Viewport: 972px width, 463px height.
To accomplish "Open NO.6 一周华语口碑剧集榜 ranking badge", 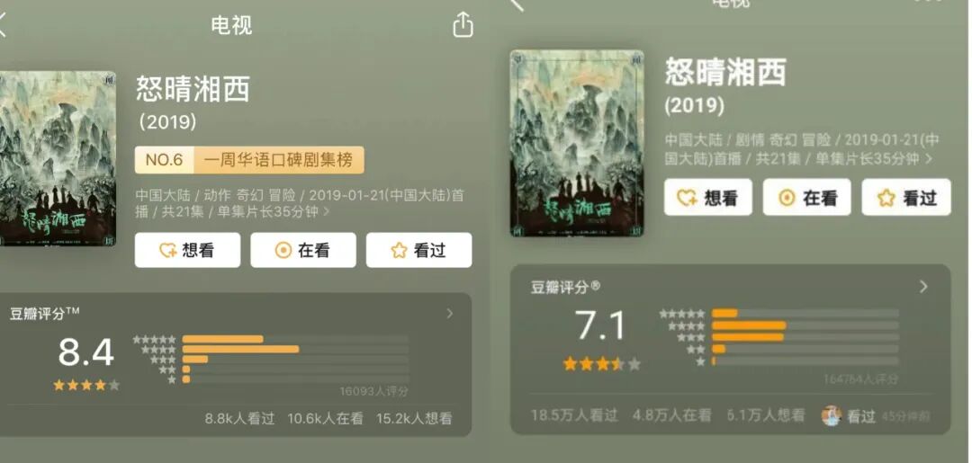I will point(249,160).
